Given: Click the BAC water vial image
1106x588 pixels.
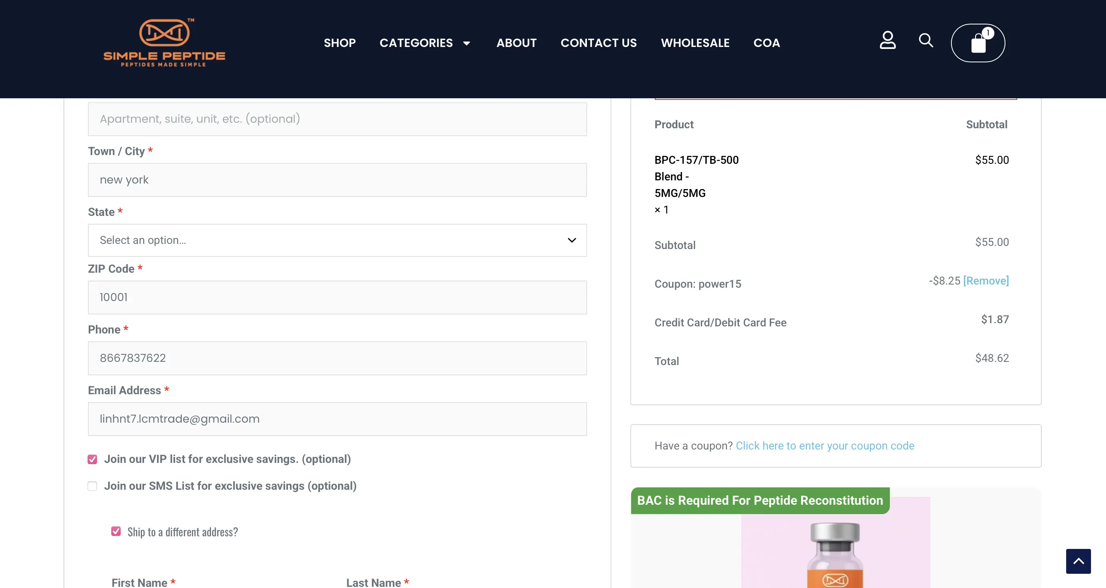Looking at the screenshot, I should click(835, 552).
